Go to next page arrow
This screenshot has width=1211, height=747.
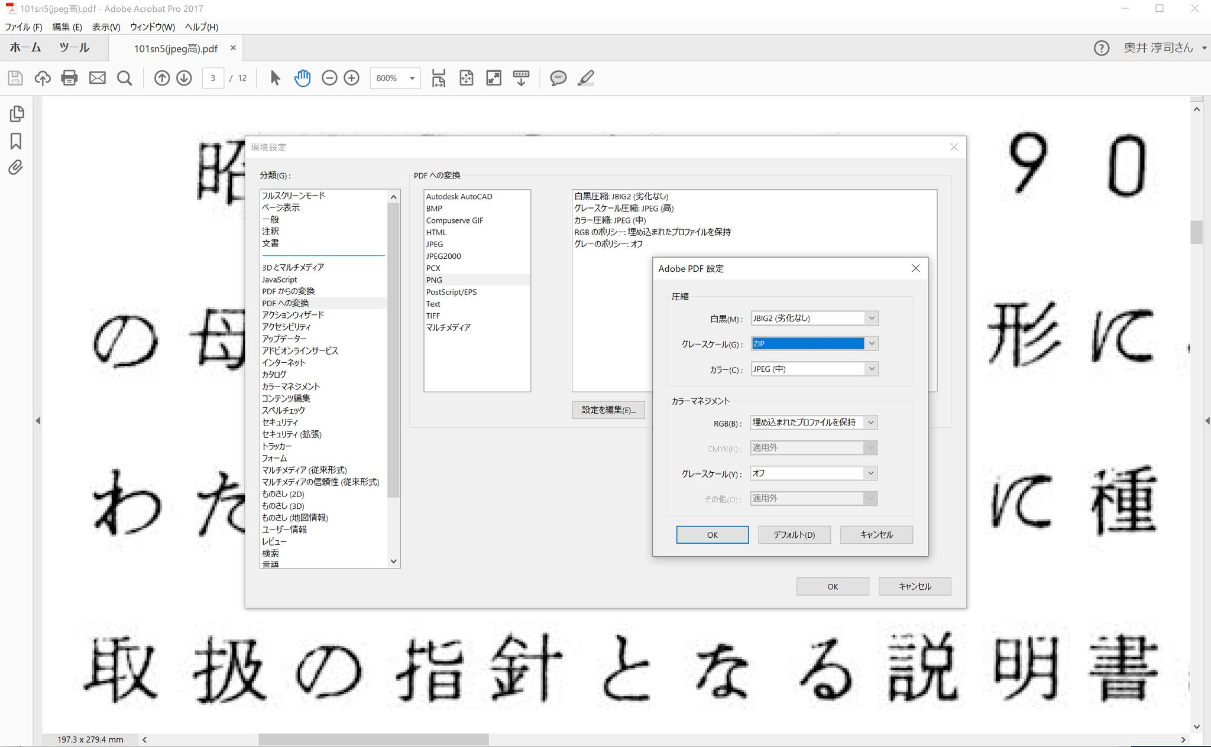pyautogui.click(x=184, y=78)
